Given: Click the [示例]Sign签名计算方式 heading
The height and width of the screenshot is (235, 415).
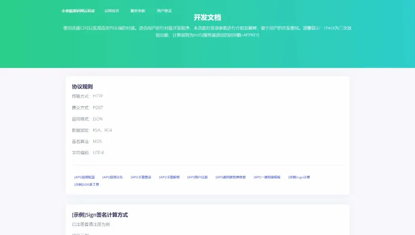Looking at the screenshot, I should [x=100, y=215].
